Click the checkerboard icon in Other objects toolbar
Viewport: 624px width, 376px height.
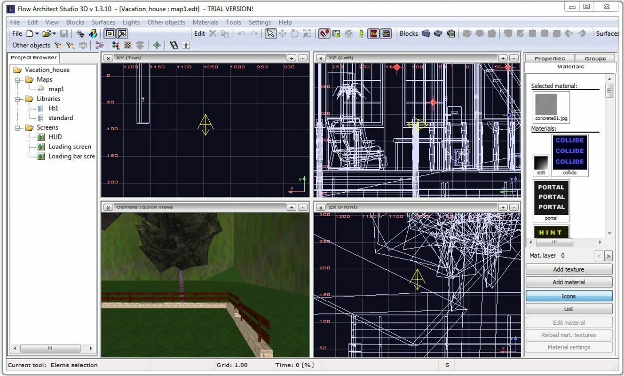pos(128,45)
